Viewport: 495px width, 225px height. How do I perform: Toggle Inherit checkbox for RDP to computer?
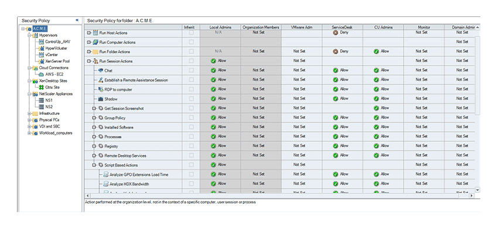click(x=192, y=89)
